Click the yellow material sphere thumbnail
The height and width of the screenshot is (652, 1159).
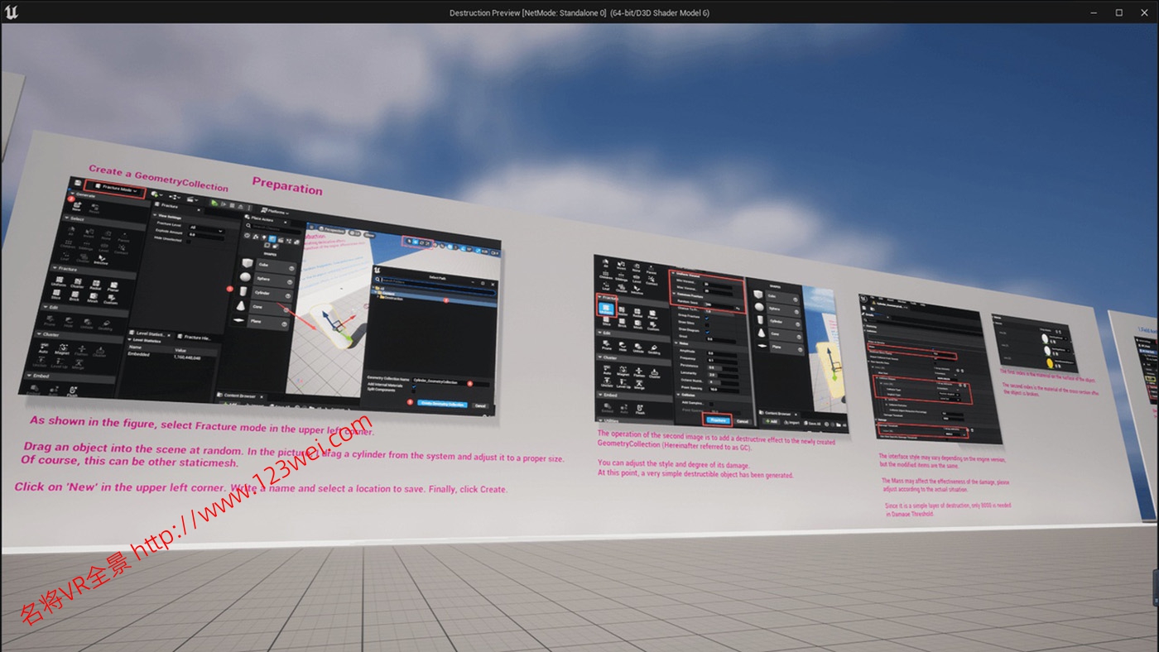pyautogui.click(x=1049, y=362)
